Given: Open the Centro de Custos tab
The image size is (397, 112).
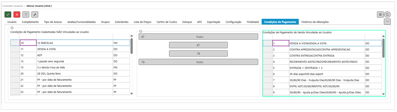Looking at the screenshot, I should click(167, 22).
